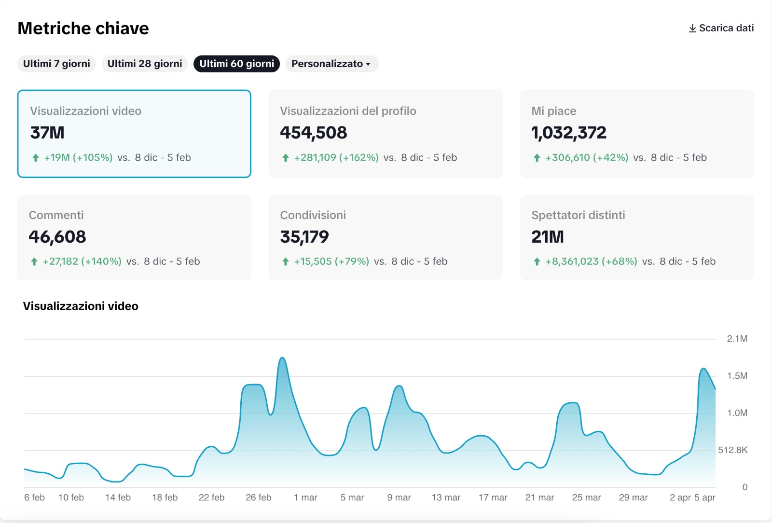The width and height of the screenshot is (772, 523).
Task: Switch to Ultimi 28 giorni range
Action: (x=145, y=64)
